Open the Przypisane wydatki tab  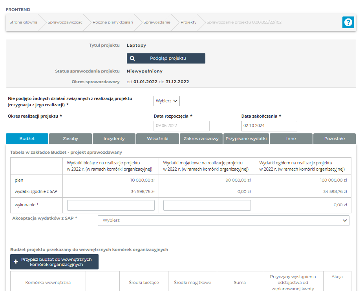pos(246,138)
